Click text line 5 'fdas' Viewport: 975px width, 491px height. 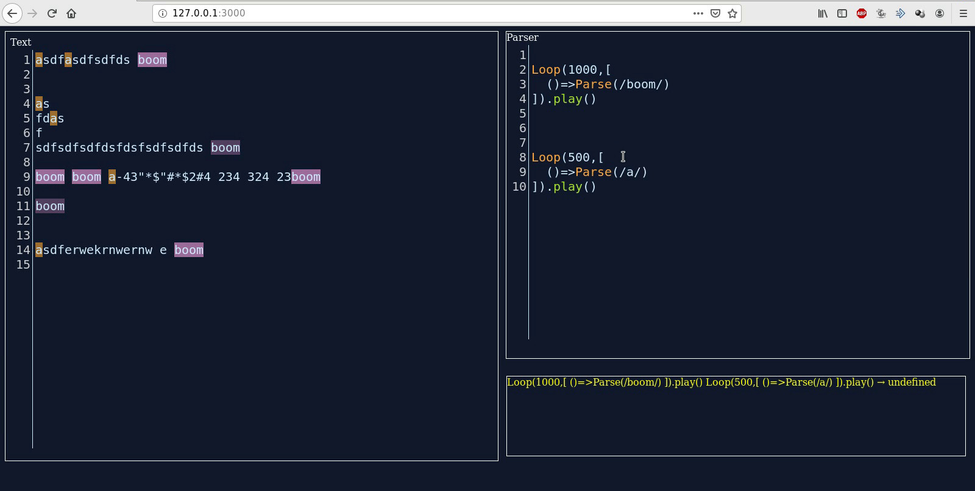coord(50,118)
